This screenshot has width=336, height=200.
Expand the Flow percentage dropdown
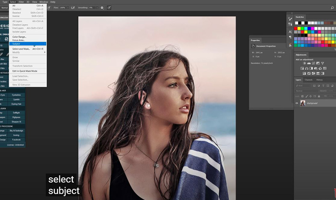pyautogui.click(x=68, y=7)
